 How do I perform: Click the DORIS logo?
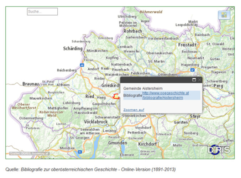click(x=219, y=150)
